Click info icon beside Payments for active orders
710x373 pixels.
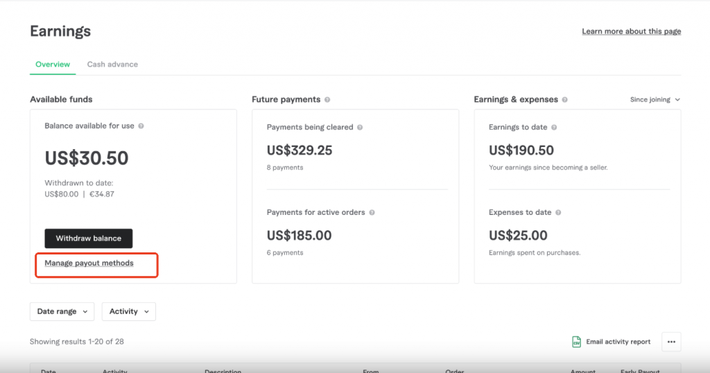pos(372,212)
